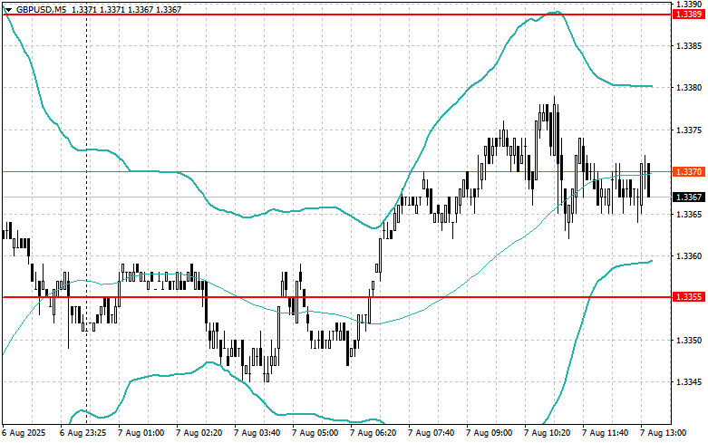Select the 7 Aug 05:00 time label
This screenshot has width=708, height=443.
[315, 433]
